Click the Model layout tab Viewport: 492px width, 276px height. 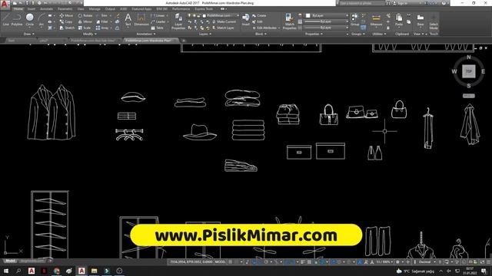click(x=10, y=261)
